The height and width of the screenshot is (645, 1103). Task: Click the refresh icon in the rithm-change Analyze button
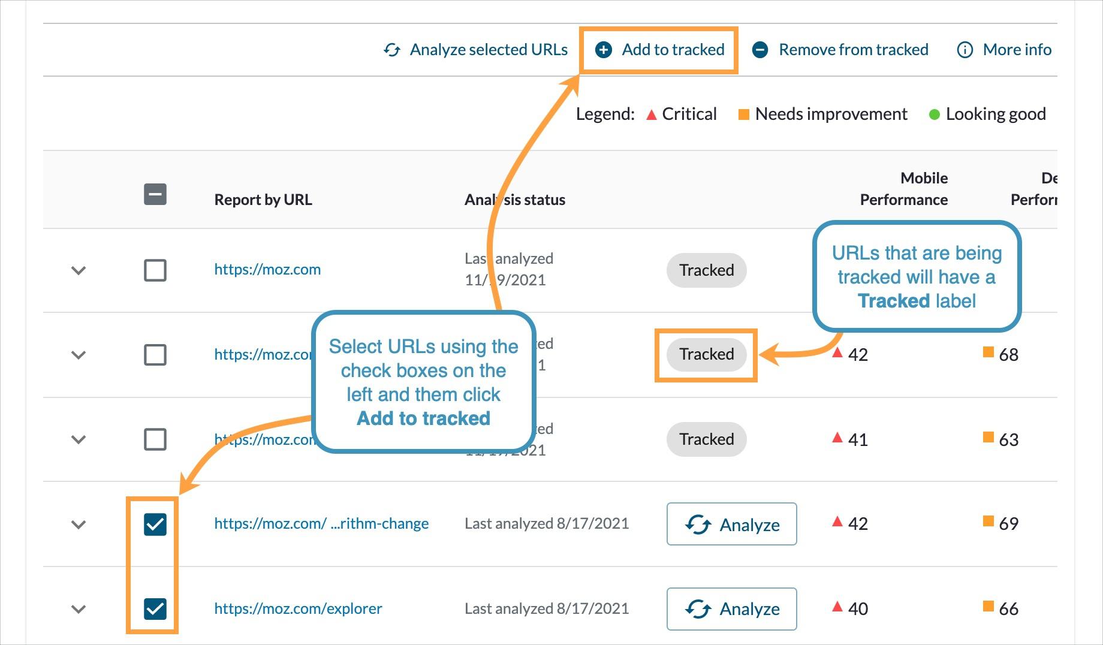click(697, 525)
